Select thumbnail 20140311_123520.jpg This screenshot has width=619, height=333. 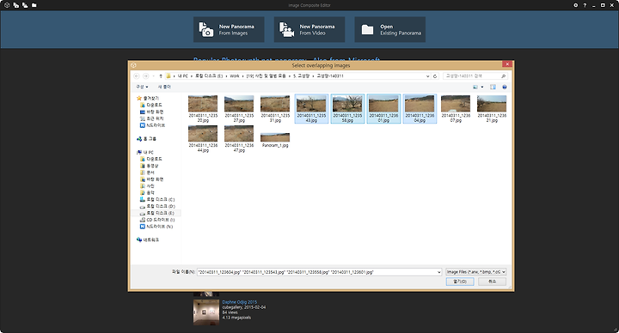[x=203, y=109]
